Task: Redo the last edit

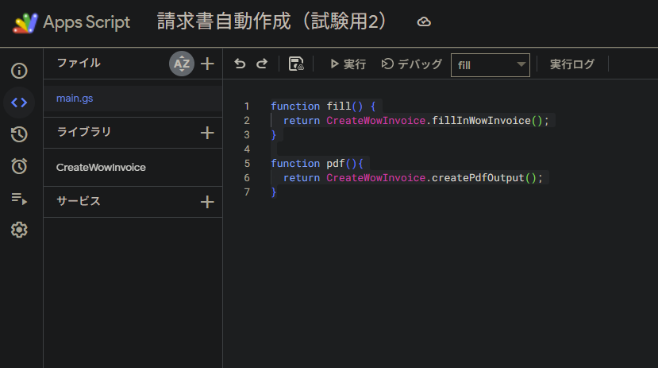Action: tap(262, 64)
